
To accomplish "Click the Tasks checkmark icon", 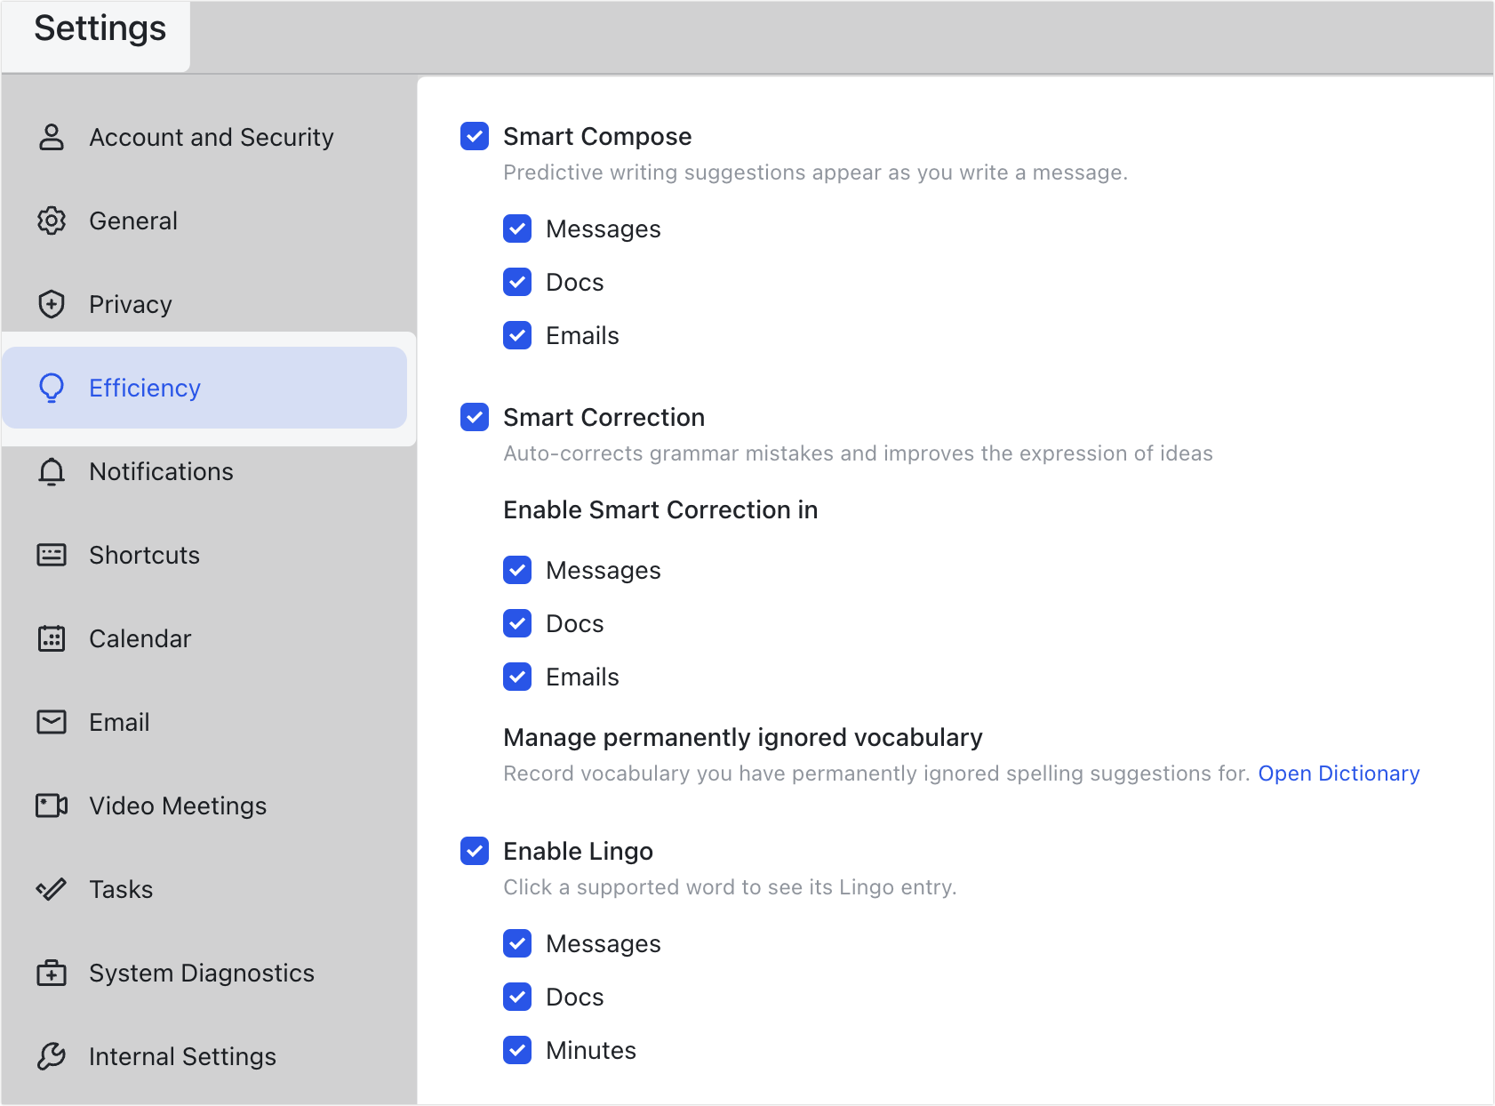I will click(52, 889).
